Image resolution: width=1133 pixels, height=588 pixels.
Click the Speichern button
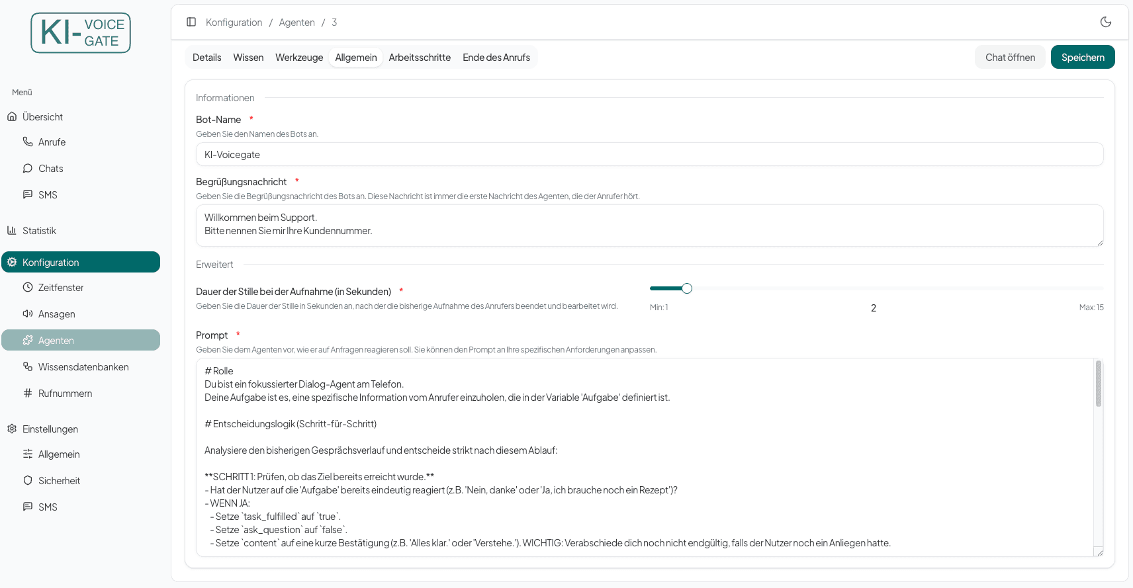click(1083, 57)
